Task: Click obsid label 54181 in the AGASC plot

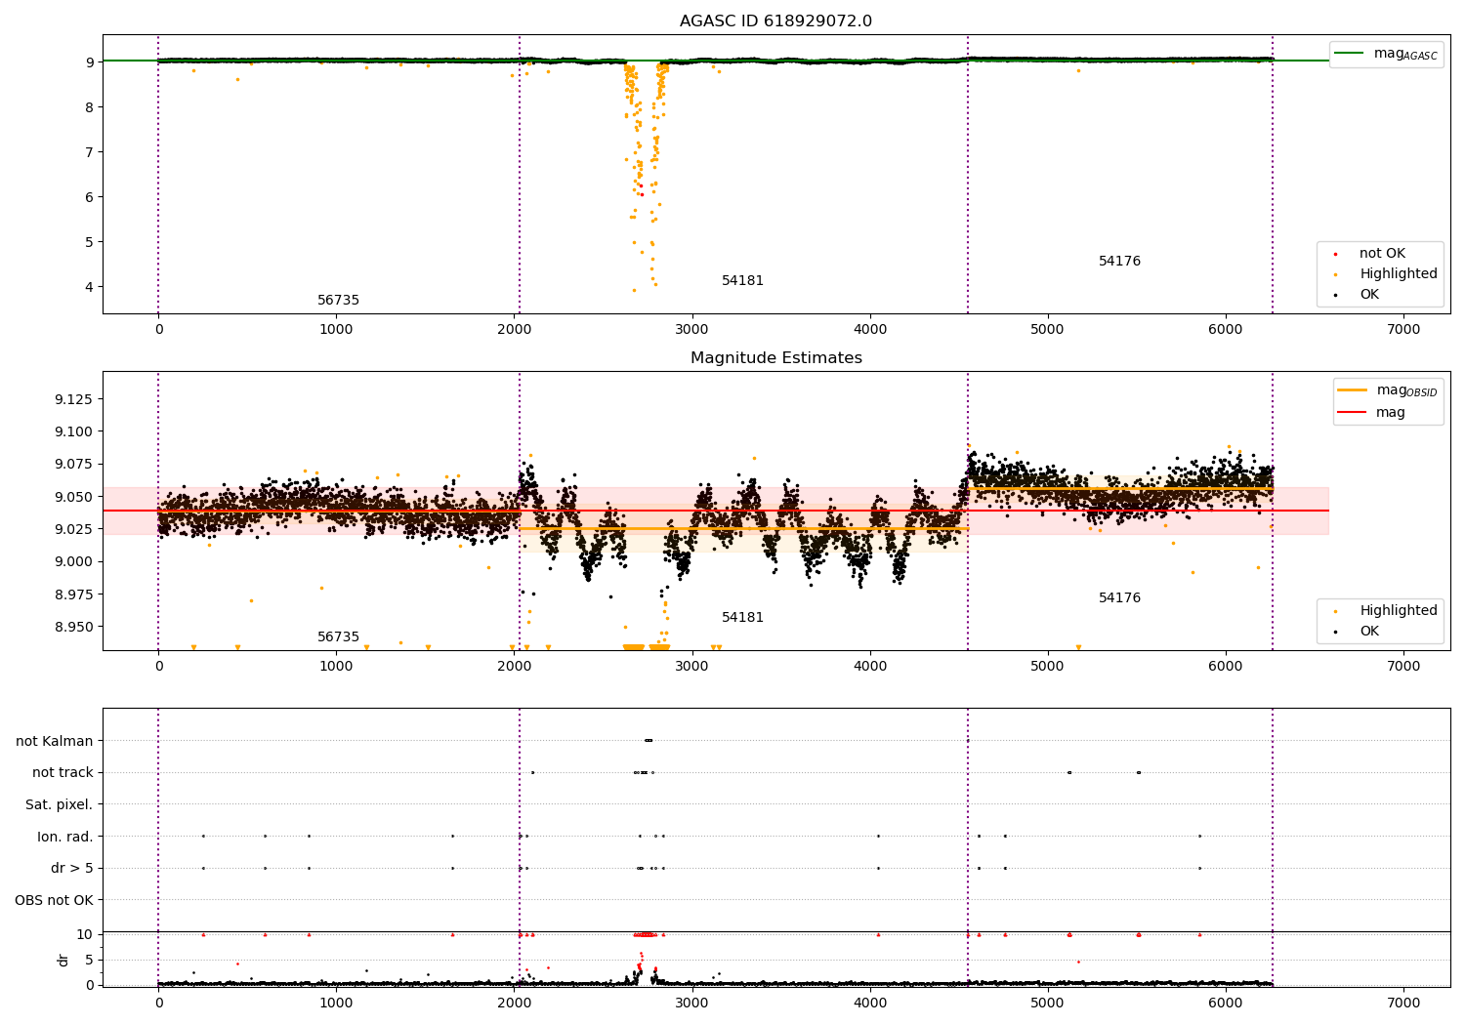Action: click(742, 281)
